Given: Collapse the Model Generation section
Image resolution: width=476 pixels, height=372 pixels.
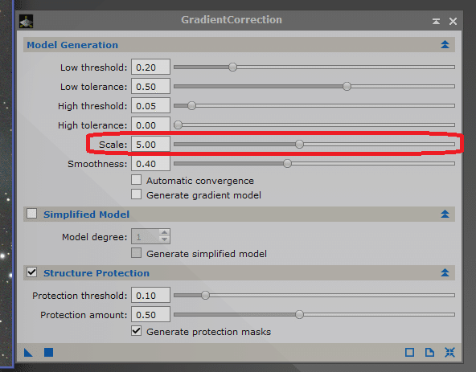Looking at the screenshot, I should pyautogui.click(x=445, y=45).
